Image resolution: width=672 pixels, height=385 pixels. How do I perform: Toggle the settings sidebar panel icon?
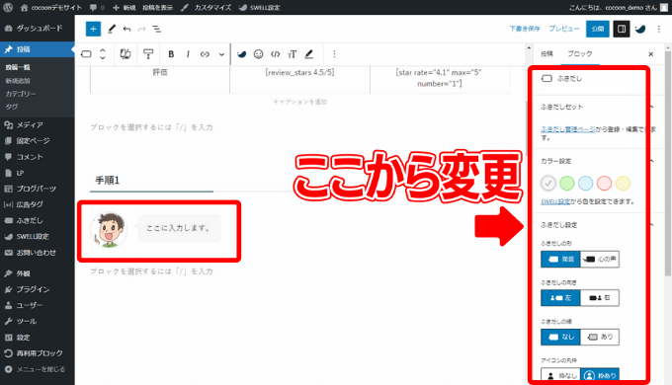pos(621,29)
